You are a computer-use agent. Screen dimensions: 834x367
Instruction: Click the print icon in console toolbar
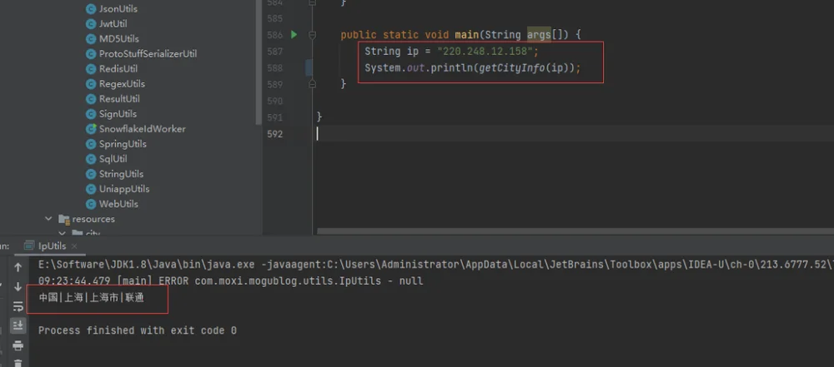pyautogui.click(x=18, y=345)
